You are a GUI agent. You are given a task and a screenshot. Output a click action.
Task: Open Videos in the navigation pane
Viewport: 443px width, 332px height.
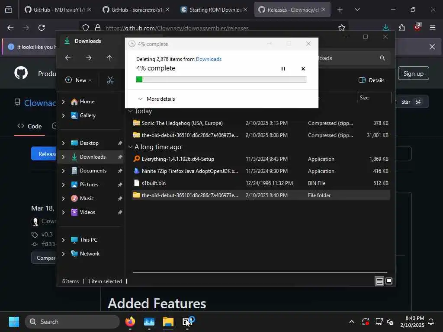pos(87,212)
